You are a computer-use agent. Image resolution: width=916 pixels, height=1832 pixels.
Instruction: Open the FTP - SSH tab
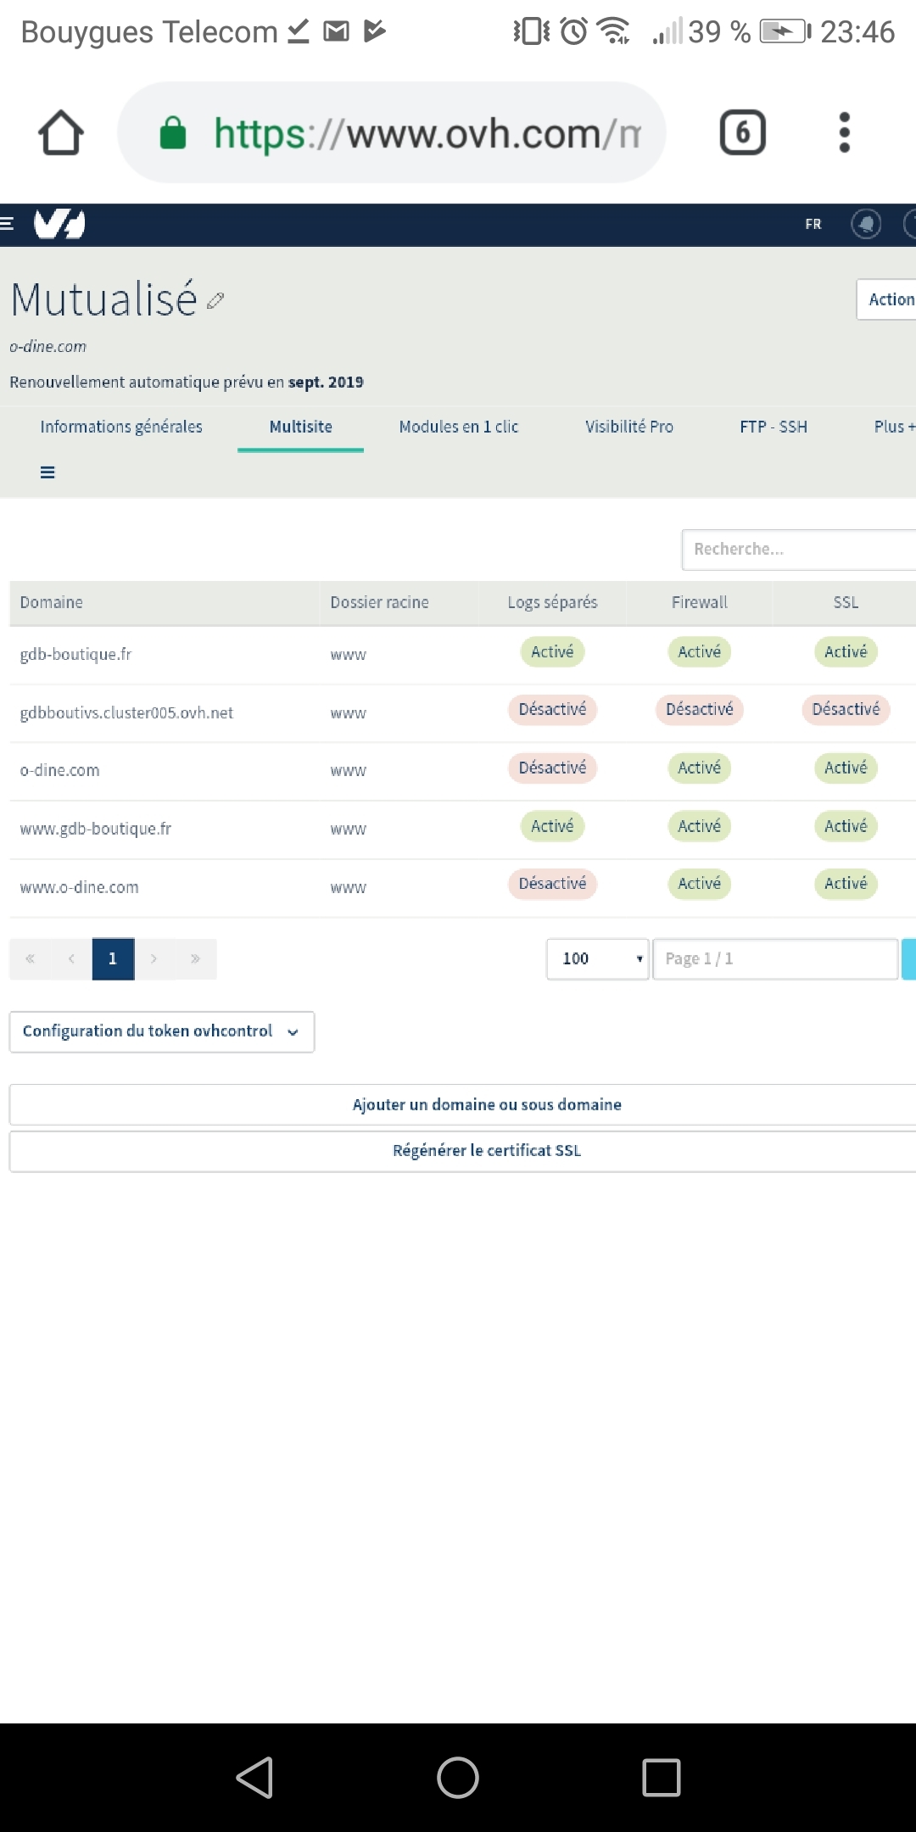pos(773,427)
